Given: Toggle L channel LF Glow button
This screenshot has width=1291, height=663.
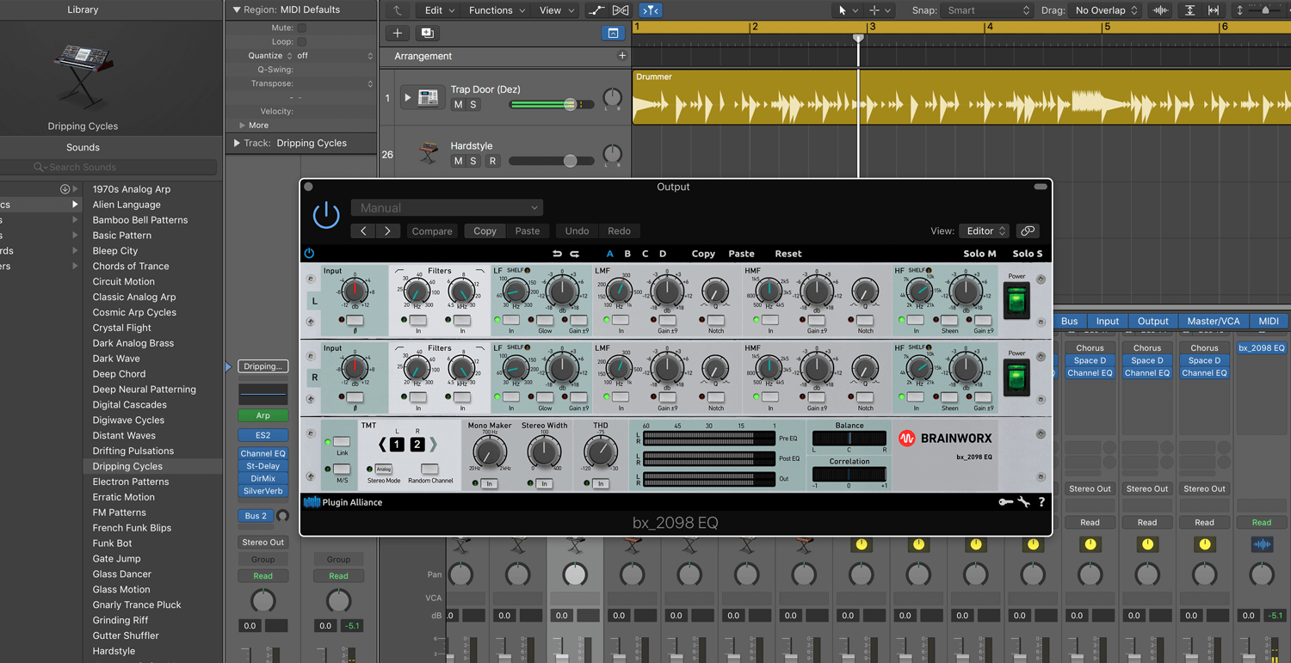Looking at the screenshot, I should tap(545, 320).
